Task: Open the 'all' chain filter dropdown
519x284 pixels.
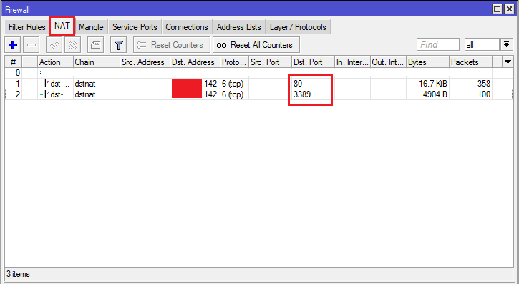Action: pyautogui.click(x=482, y=44)
